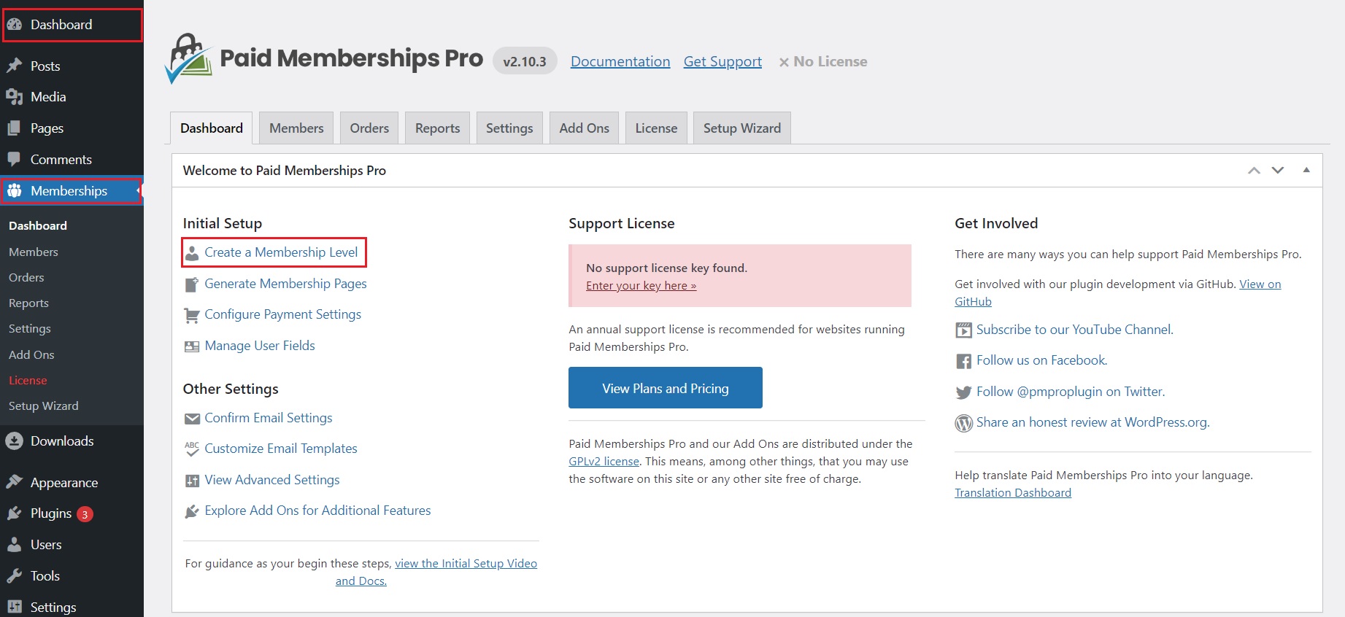Open Setup Wizard in sidebar submenu

(x=43, y=405)
